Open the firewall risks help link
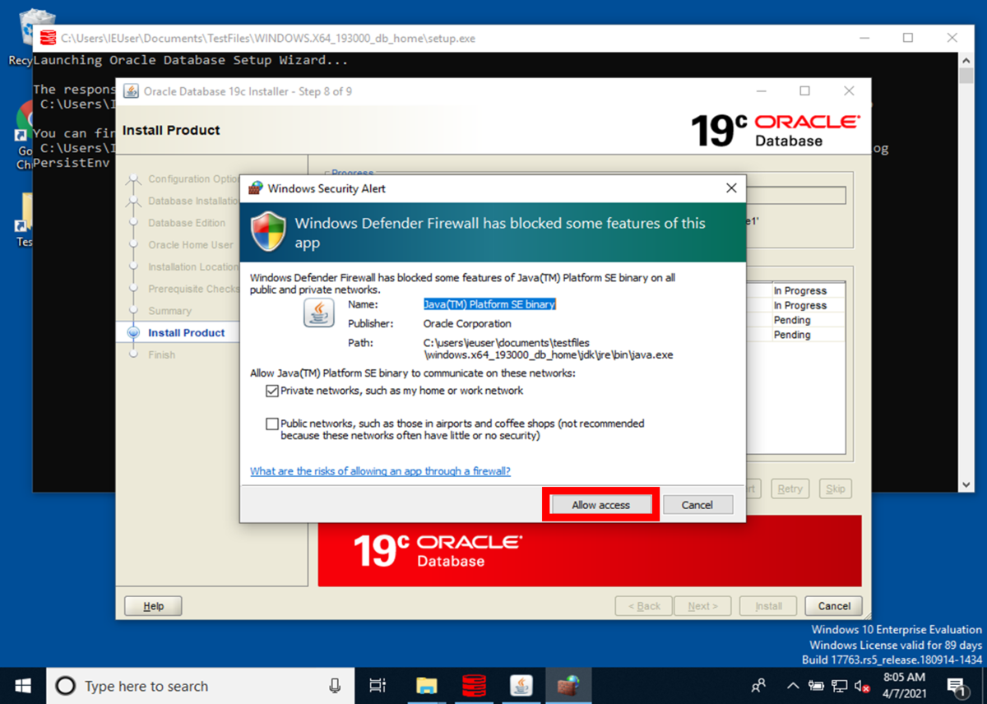This screenshot has height=704, width=987. click(x=380, y=471)
